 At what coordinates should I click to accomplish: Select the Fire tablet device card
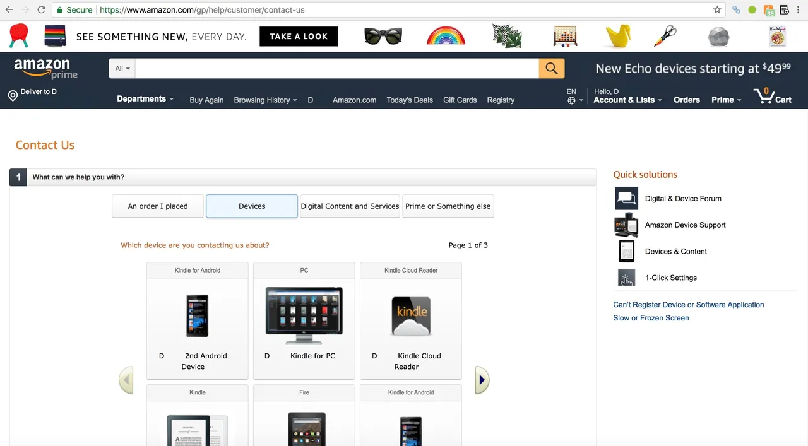point(304,415)
